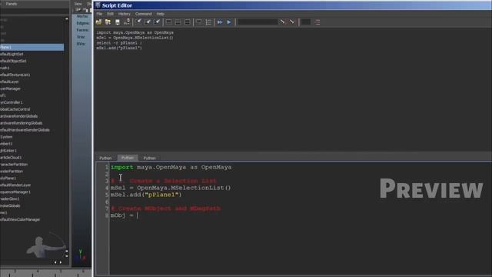Viewport: 492px width, 277px height.
Task: Click Show Both History and Input icon
Action: [x=188, y=22]
